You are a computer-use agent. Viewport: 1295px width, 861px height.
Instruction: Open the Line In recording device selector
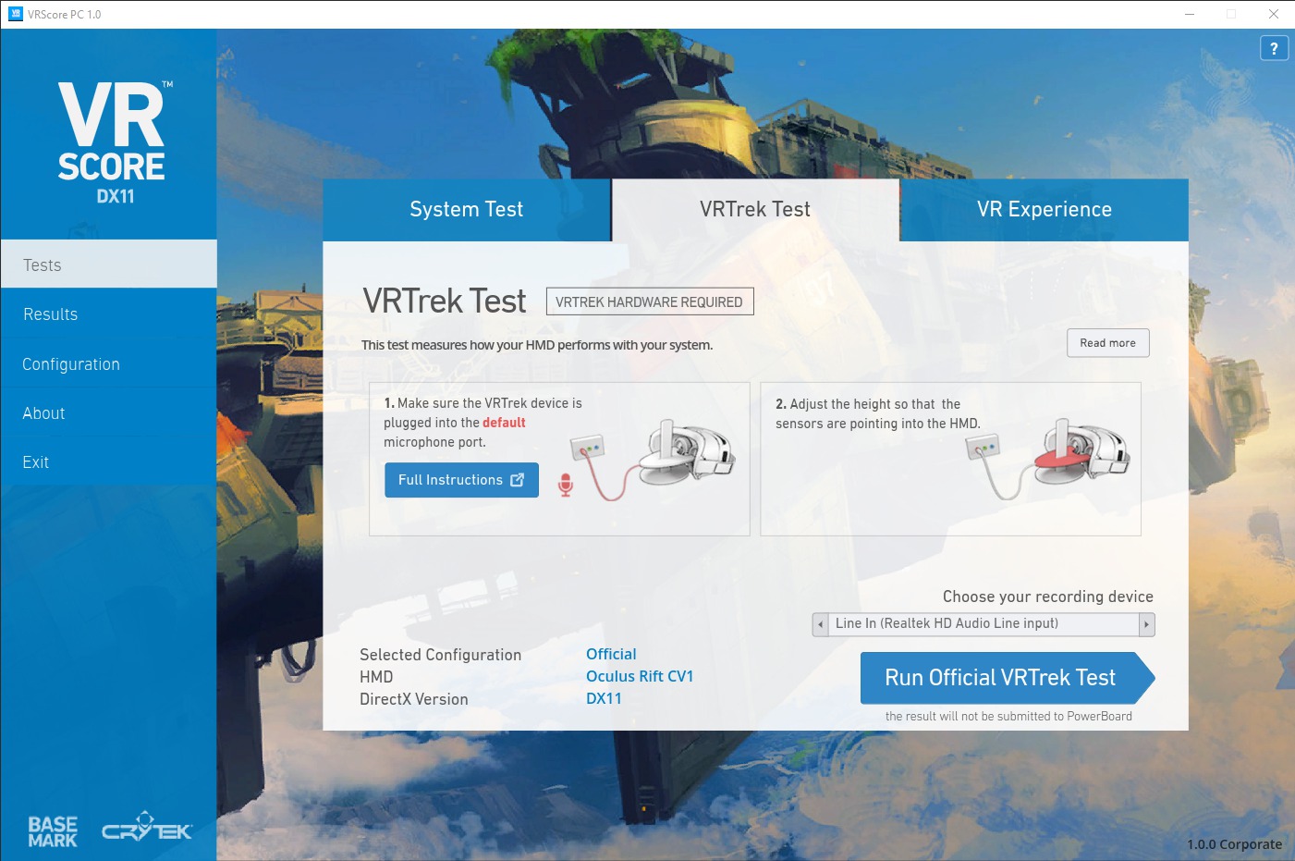coord(983,624)
